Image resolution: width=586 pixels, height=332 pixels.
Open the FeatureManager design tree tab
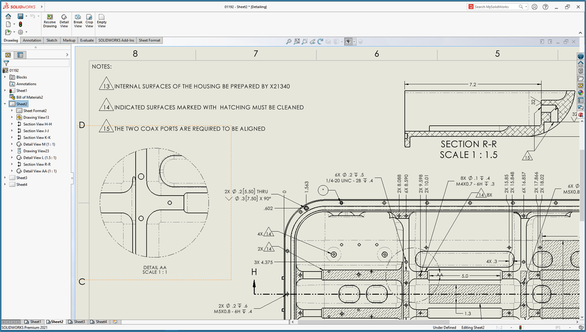point(8,55)
